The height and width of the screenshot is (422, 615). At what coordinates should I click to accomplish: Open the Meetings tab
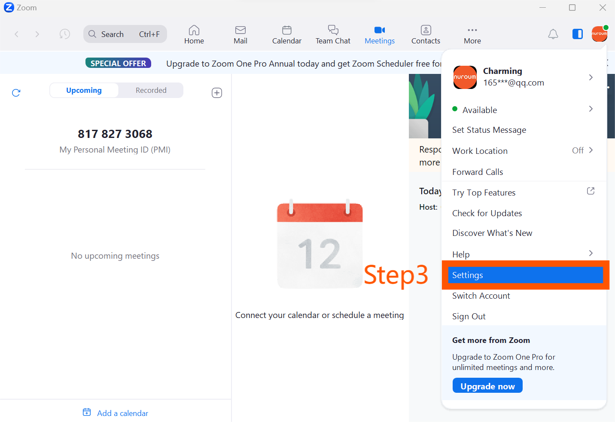coord(380,35)
